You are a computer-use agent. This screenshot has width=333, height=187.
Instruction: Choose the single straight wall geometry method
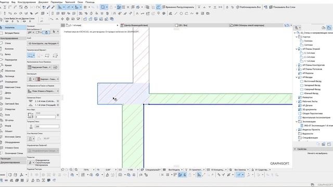point(30,56)
